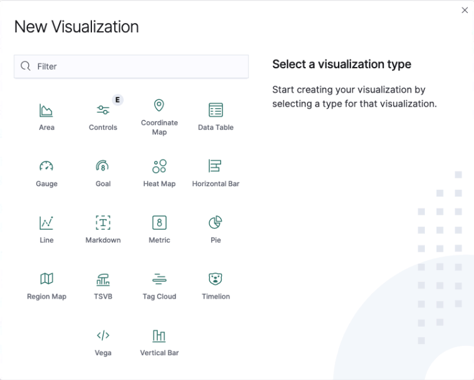This screenshot has height=380, width=474.
Task: Choose the Vega code icon
Action: (x=103, y=335)
